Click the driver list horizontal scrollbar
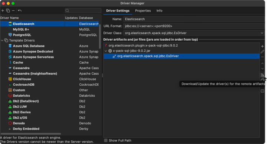This screenshot has height=144, width=267. 31,134
